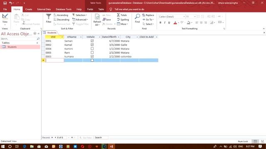Apply Bold formatting
Viewport: 266px width, 149px height.
160,22
